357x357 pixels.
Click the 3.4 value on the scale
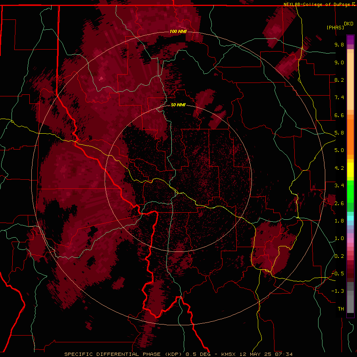pos(339,186)
